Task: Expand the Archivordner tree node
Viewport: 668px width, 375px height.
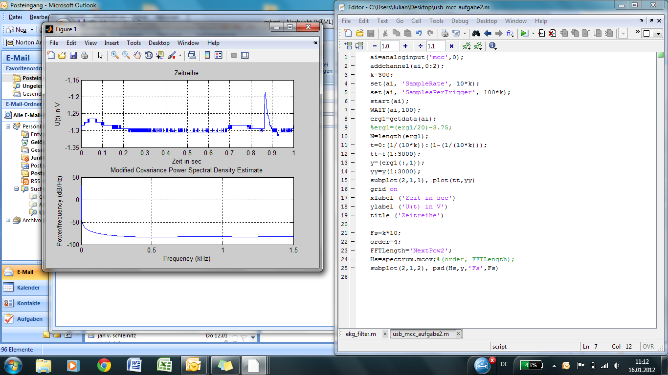Action: [x=8, y=220]
